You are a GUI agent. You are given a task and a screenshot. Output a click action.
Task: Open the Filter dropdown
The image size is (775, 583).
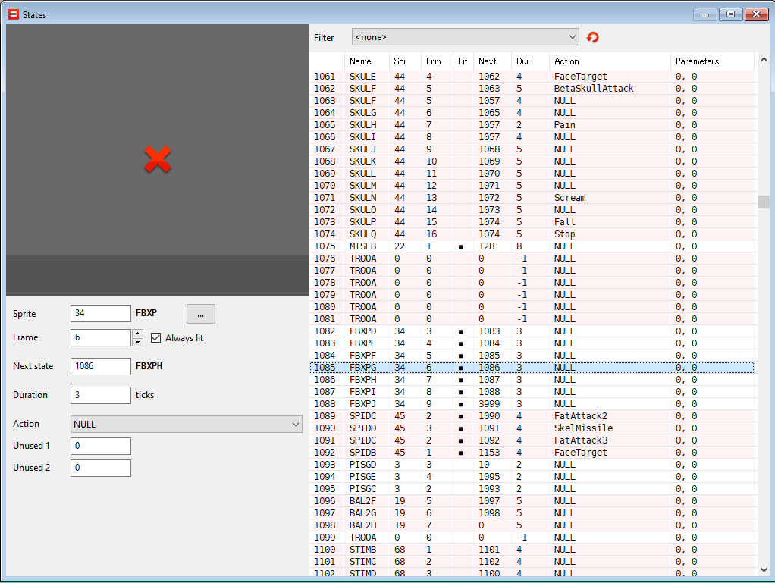465,37
